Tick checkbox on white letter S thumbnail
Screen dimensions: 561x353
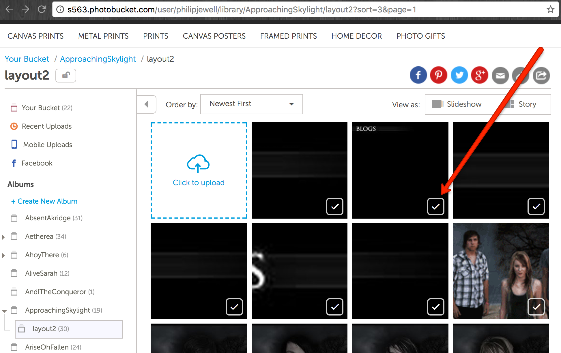pos(334,307)
